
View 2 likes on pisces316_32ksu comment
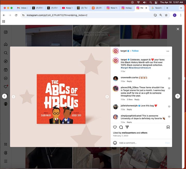(x=130, y=99)
